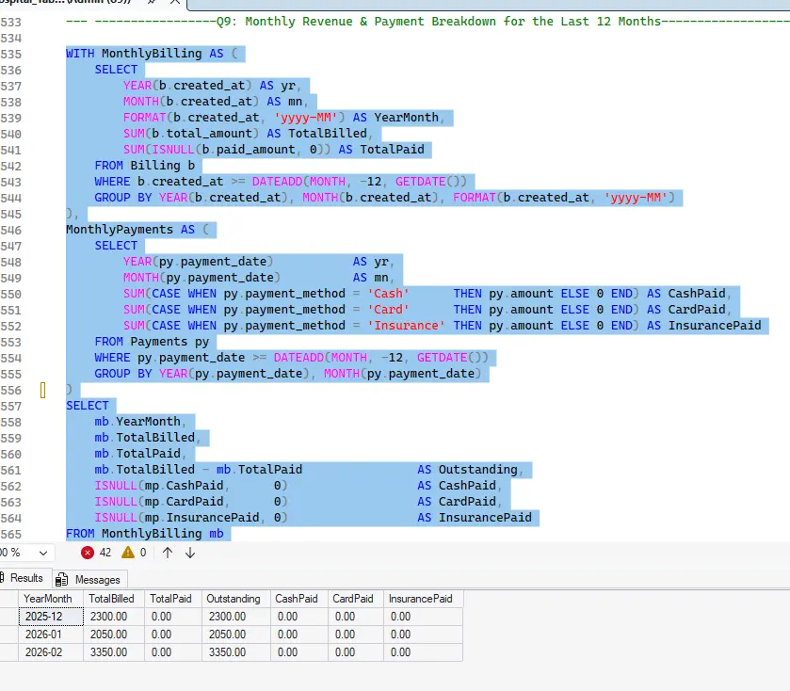Click InsurancePaid 0.00 in the 2025-12 row
The image size is (790, 691).
coord(423,617)
